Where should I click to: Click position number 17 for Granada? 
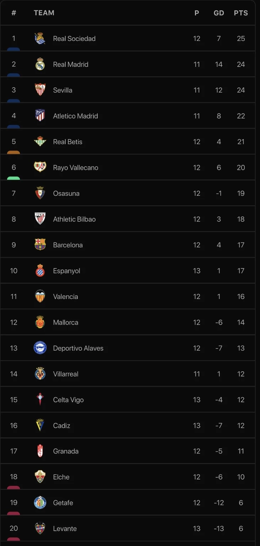tap(14, 451)
